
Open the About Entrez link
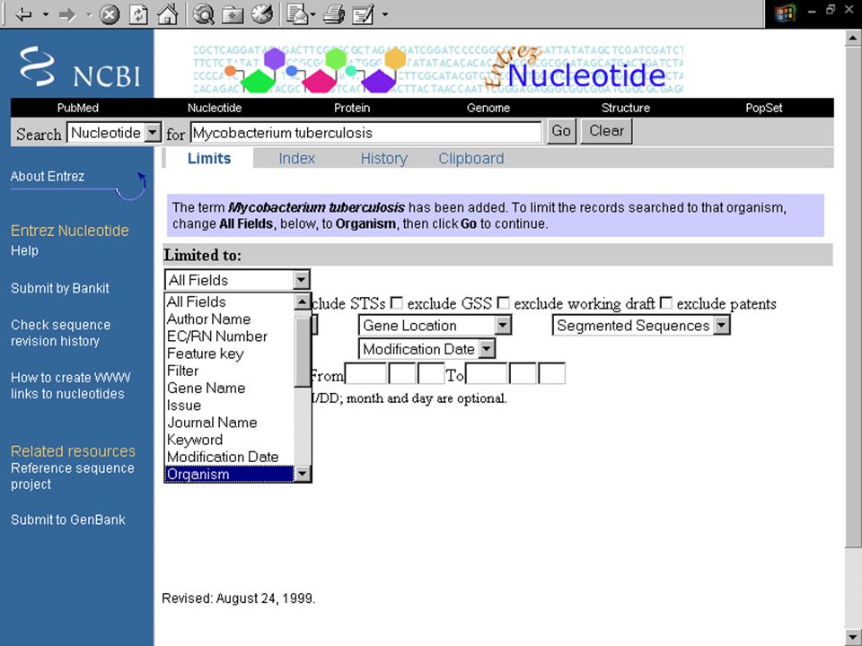48,177
